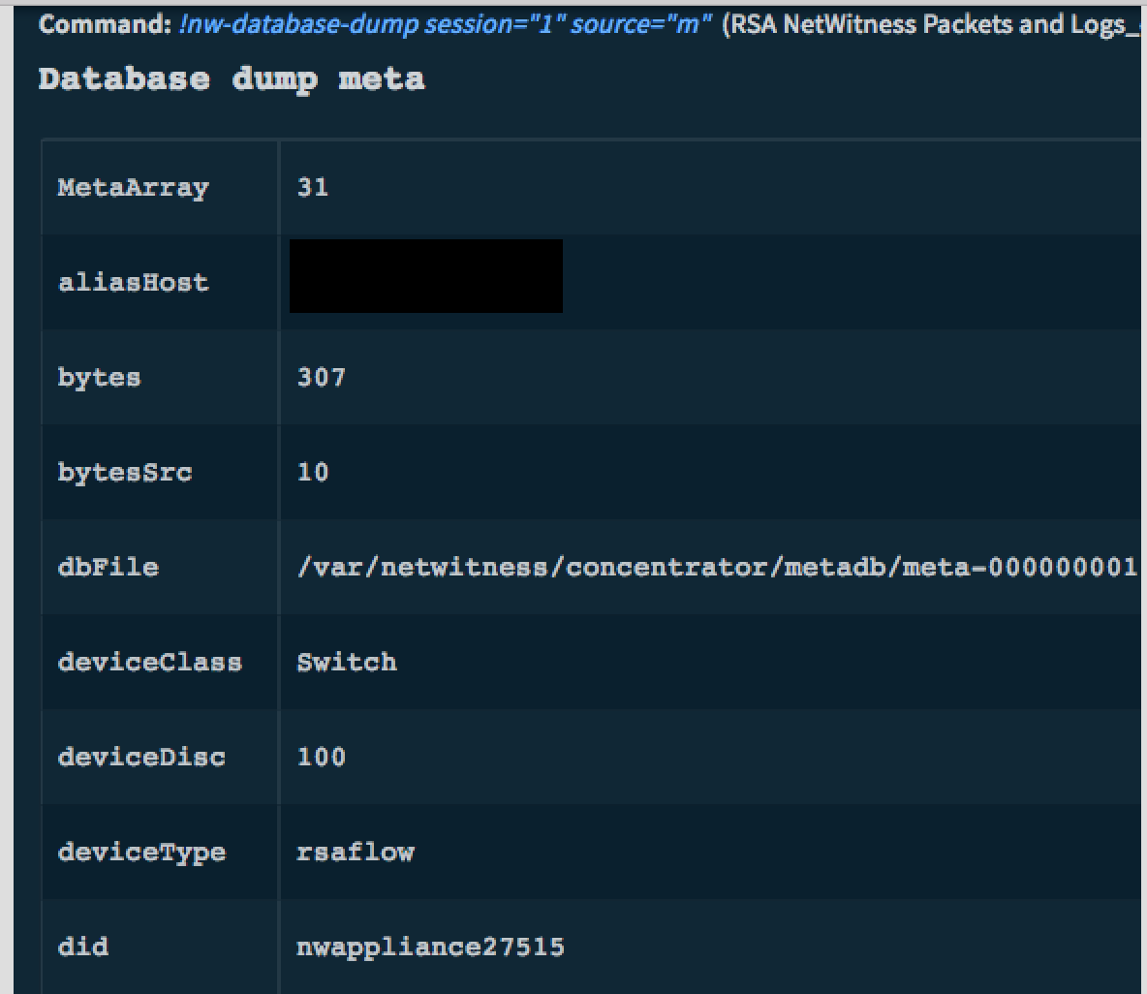Click the bytes value 307

coord(321,377)
